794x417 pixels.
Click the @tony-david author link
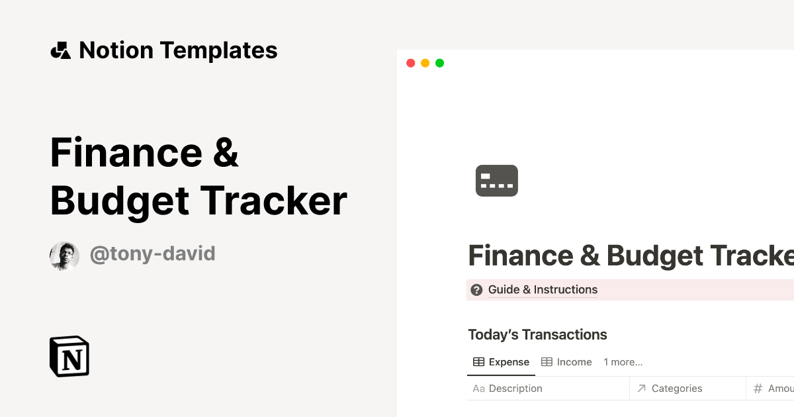click(152, 254)
